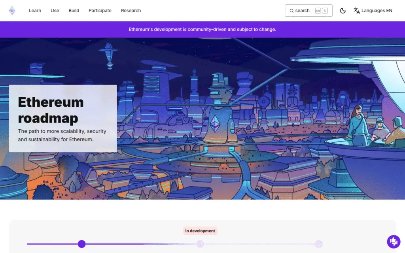Click the scalability, security and sustainability subtitle

(62, 135)
